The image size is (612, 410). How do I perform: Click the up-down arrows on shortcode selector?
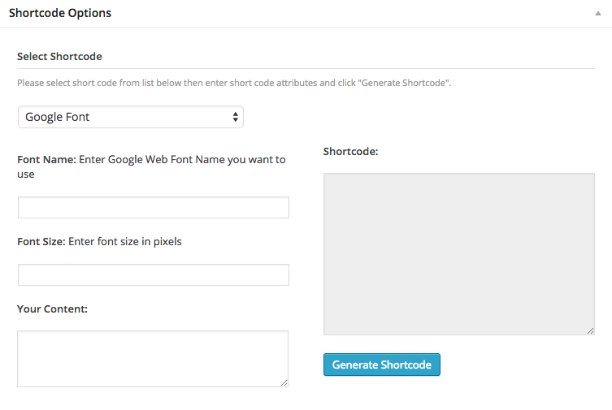[x=236, y=117]
